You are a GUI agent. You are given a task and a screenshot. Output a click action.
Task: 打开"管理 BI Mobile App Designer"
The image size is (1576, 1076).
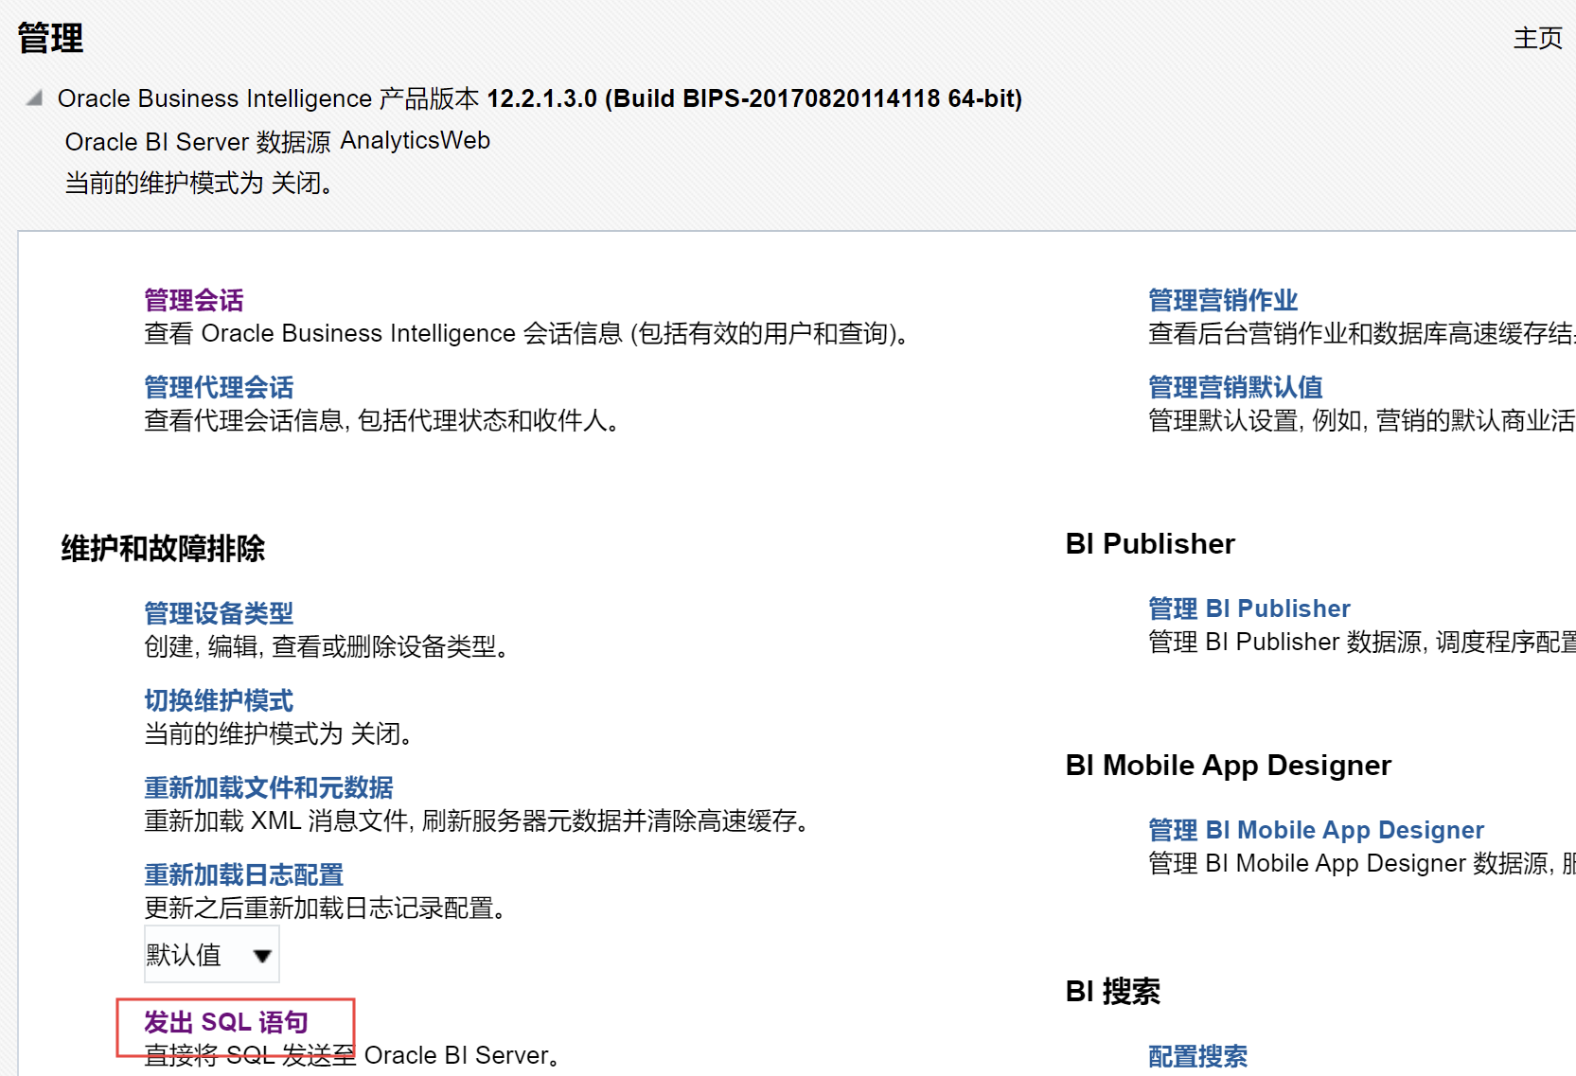tap(1314, 830)
